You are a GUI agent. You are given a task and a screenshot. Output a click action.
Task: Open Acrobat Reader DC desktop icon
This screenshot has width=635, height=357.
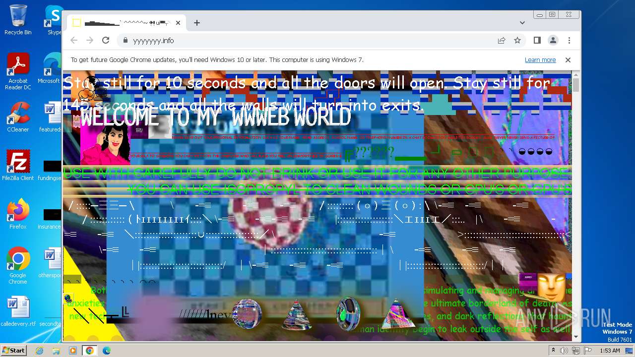click(x=18, y=71)
